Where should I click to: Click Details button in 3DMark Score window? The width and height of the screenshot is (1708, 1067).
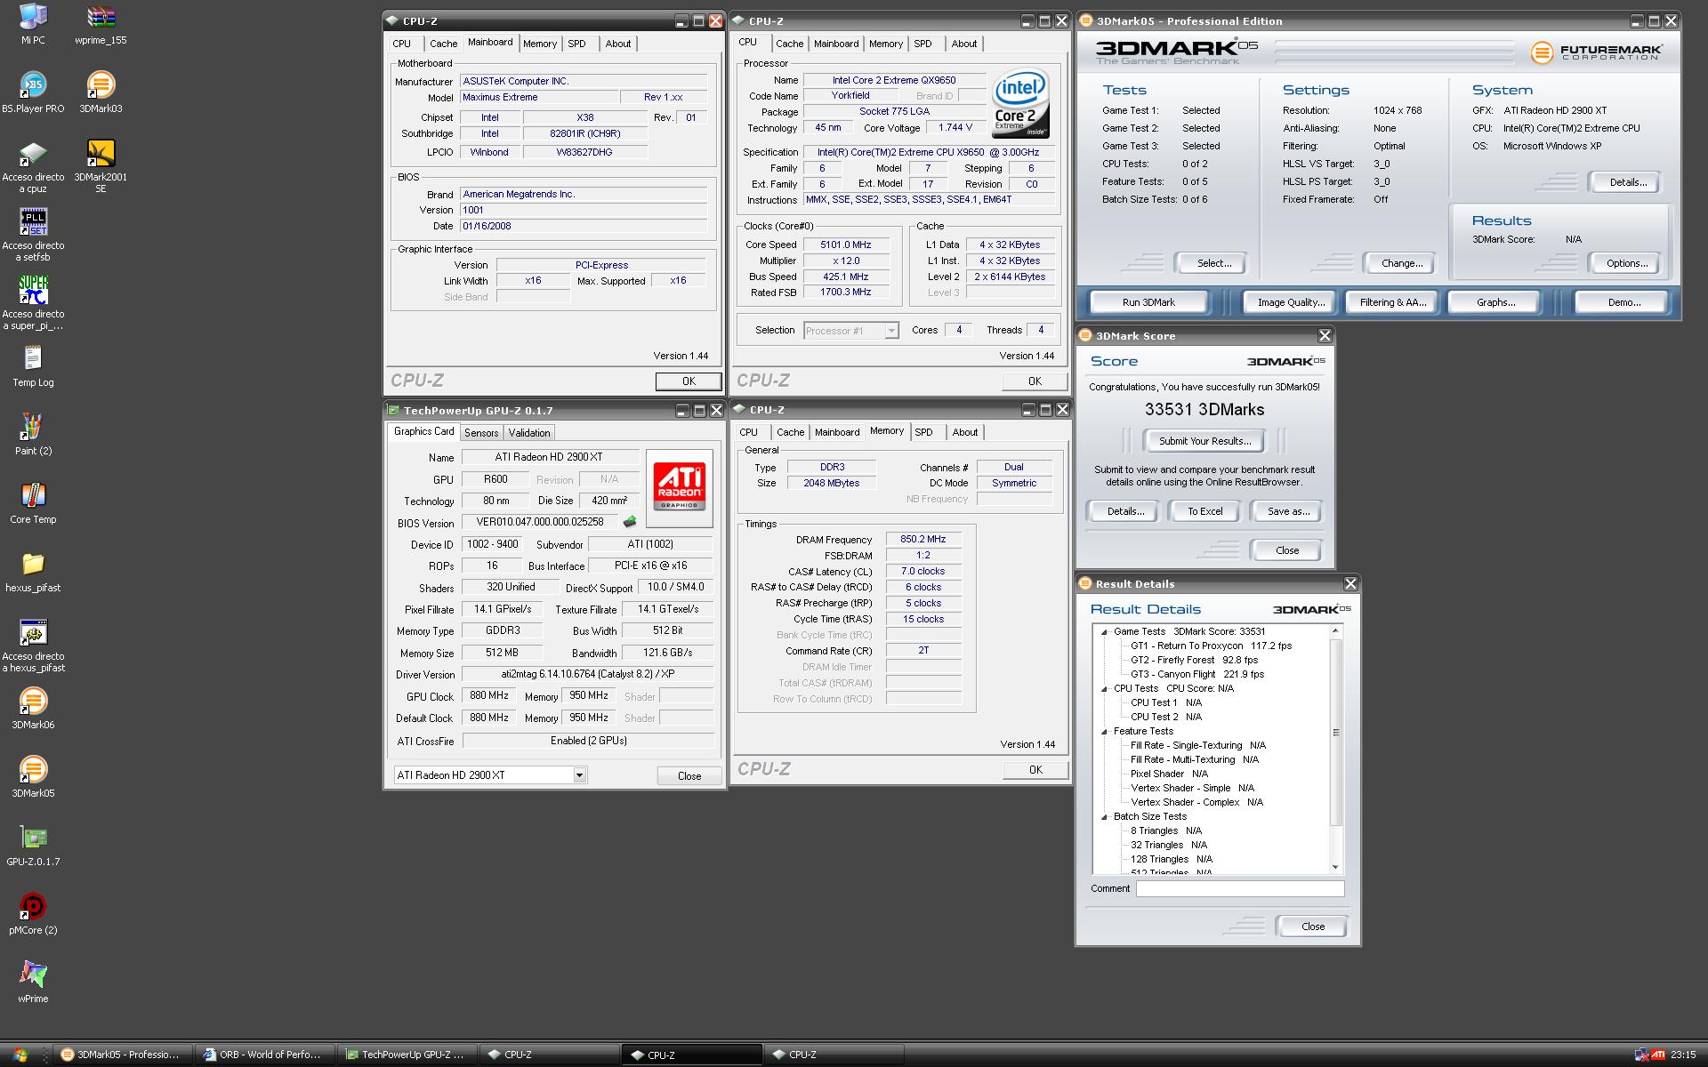(1125, 511)
